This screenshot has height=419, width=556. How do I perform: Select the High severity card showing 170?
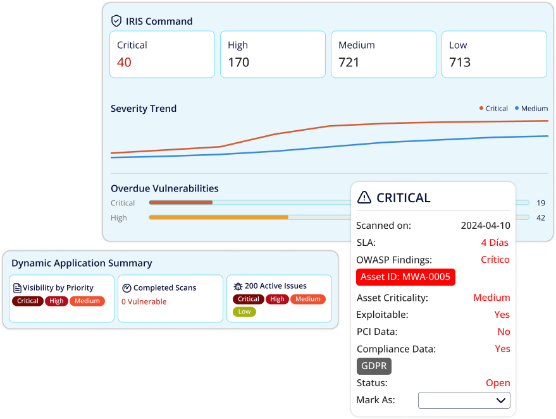point(273,54)
